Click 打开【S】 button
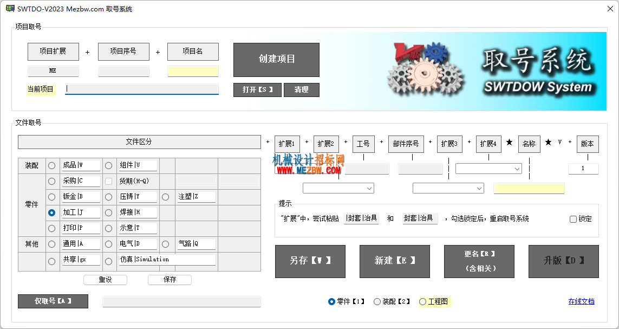This screenshot has width=619, height=329. (x=257, y=89)
